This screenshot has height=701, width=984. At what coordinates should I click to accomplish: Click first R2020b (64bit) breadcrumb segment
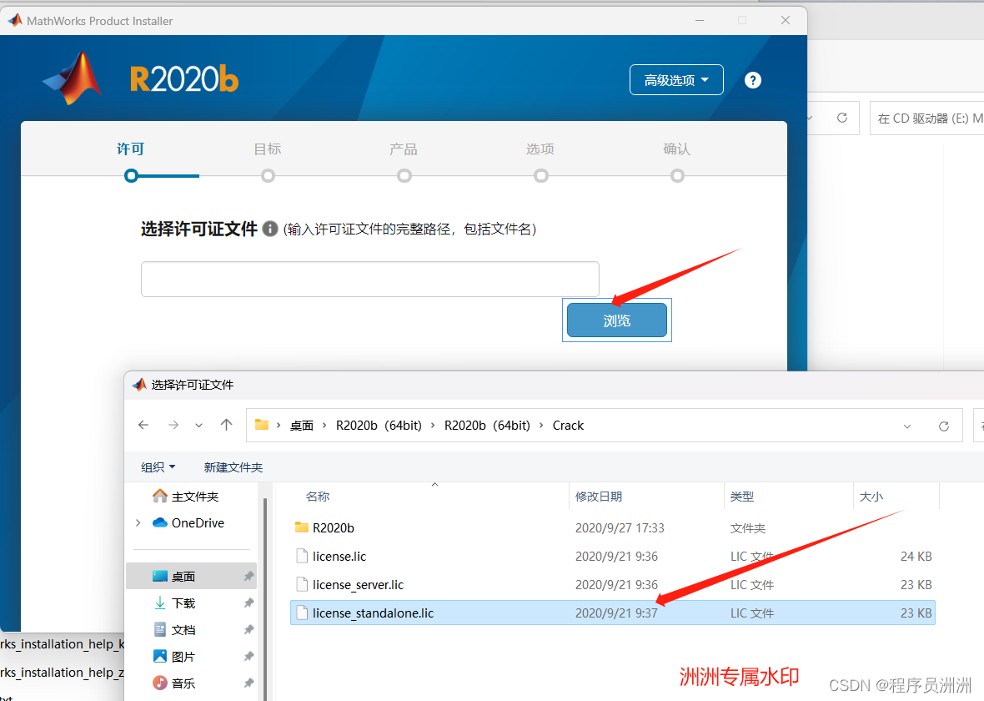click(379, 426)
